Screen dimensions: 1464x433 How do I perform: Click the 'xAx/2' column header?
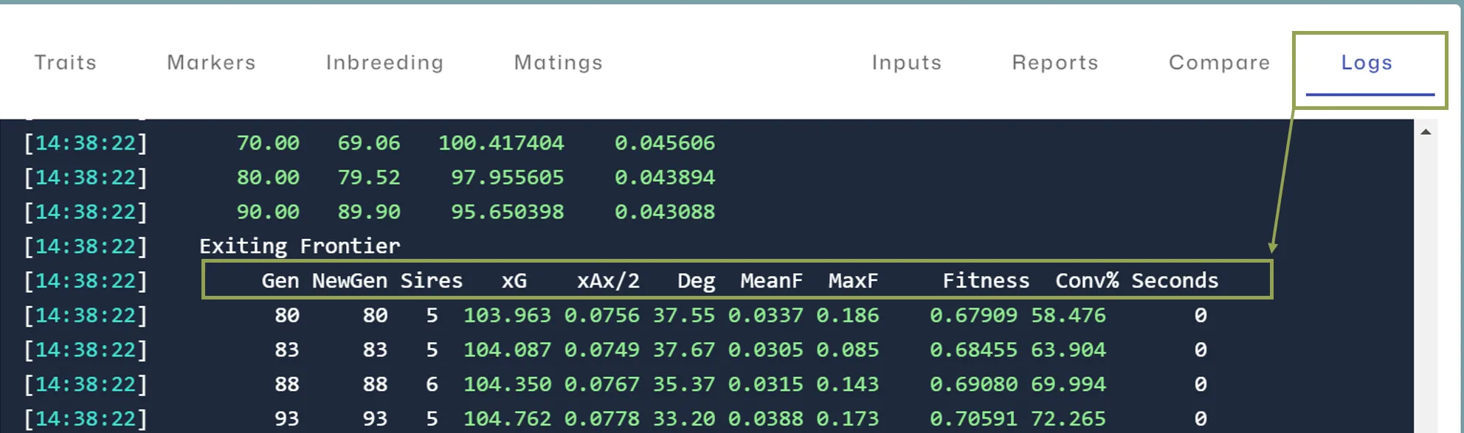point(609,280)
